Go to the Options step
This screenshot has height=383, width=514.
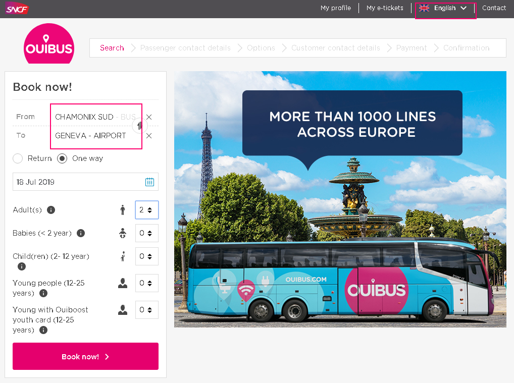click(x=261, y=48)
